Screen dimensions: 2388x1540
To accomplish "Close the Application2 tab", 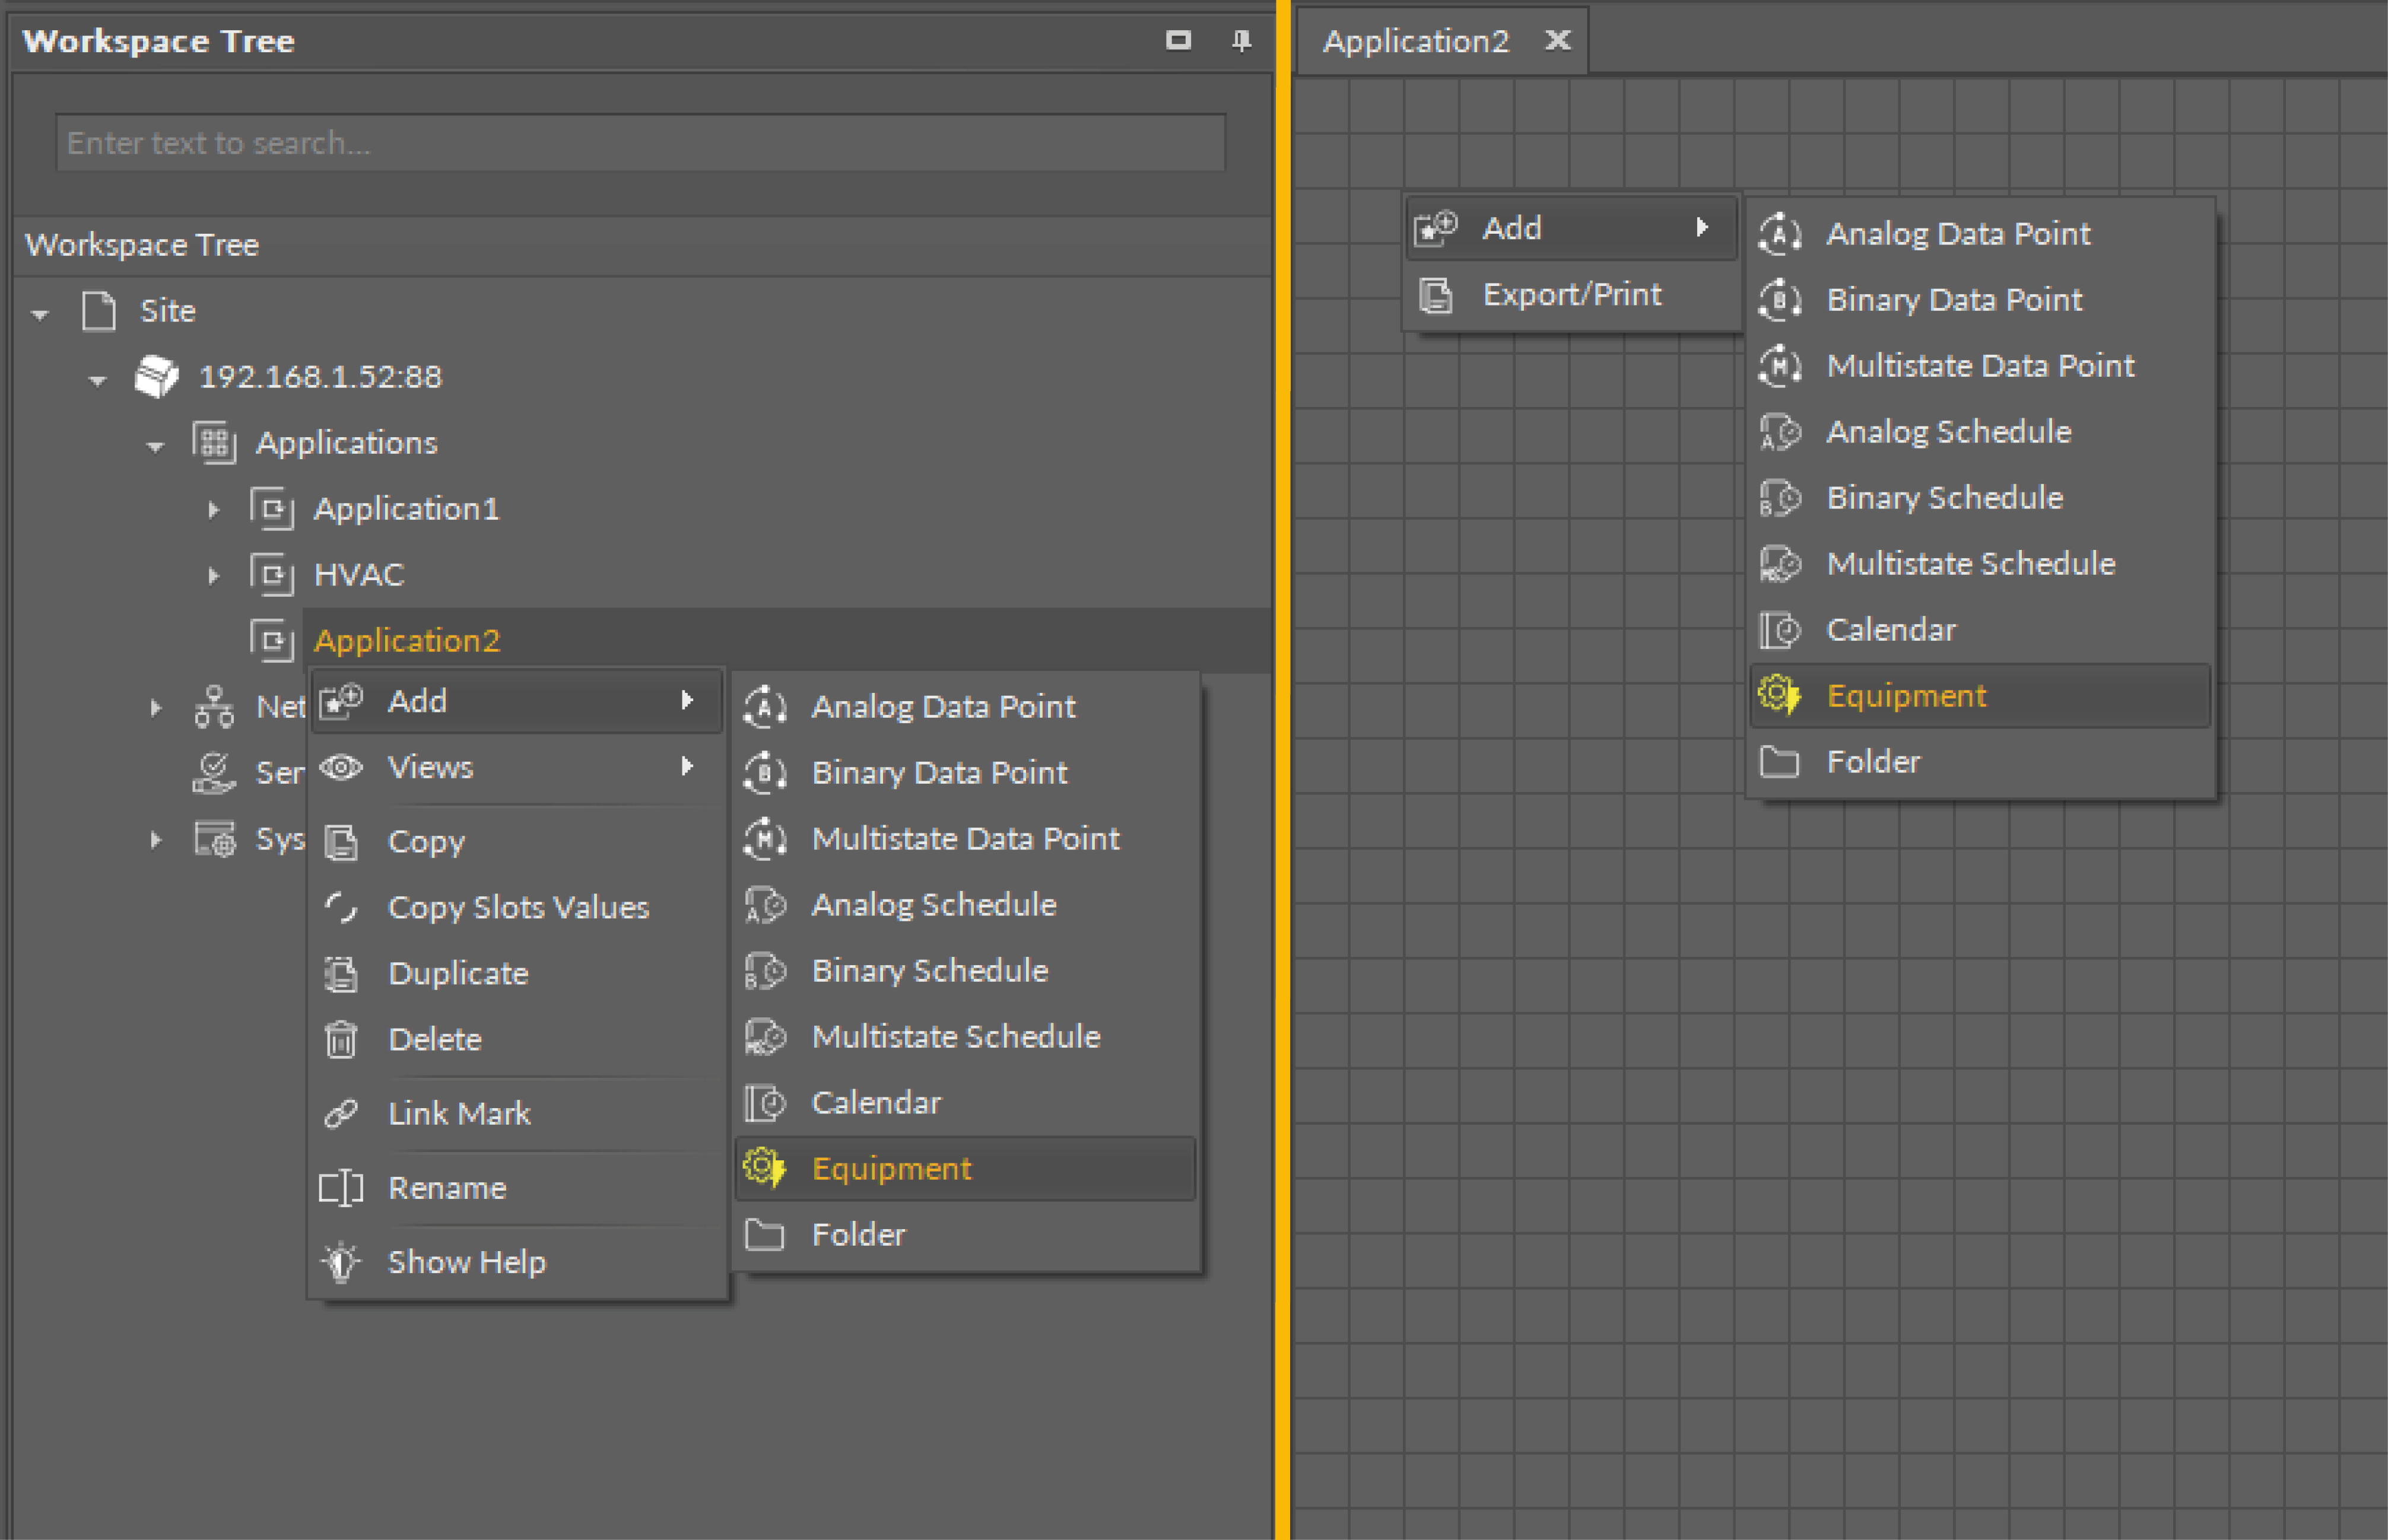I will (x=1557, y=40).
